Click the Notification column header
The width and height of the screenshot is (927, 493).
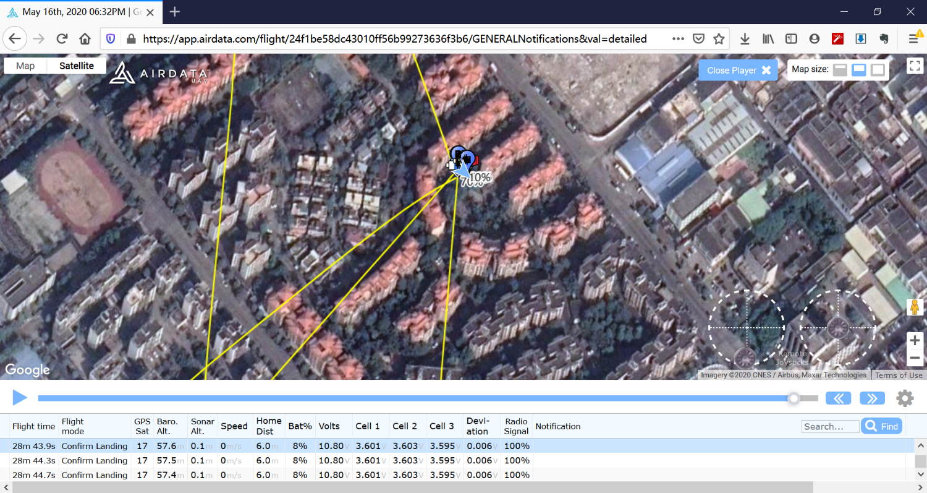tap(558, 426)
